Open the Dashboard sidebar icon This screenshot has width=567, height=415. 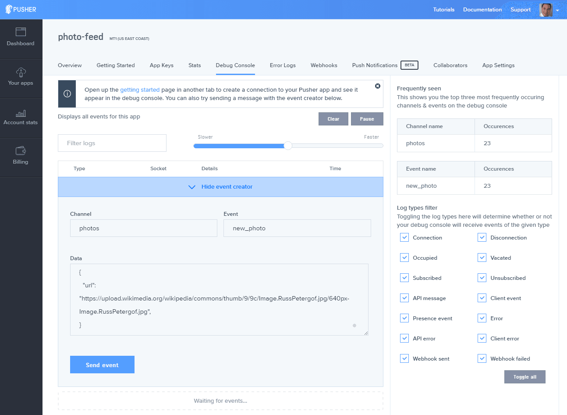[21, 32]
